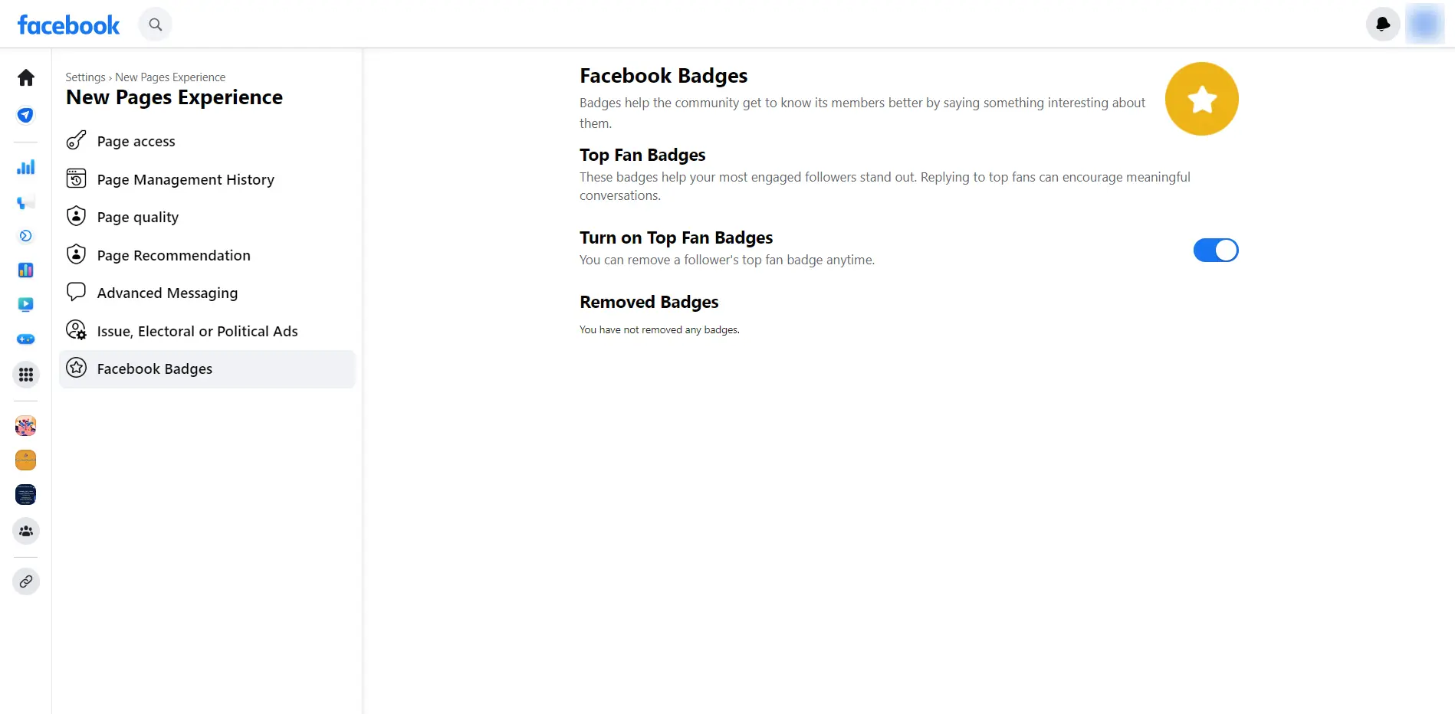Open the link sharing icon at sidebar bottom
This screenshot has height=714, width=1455.
coord(25,581)
